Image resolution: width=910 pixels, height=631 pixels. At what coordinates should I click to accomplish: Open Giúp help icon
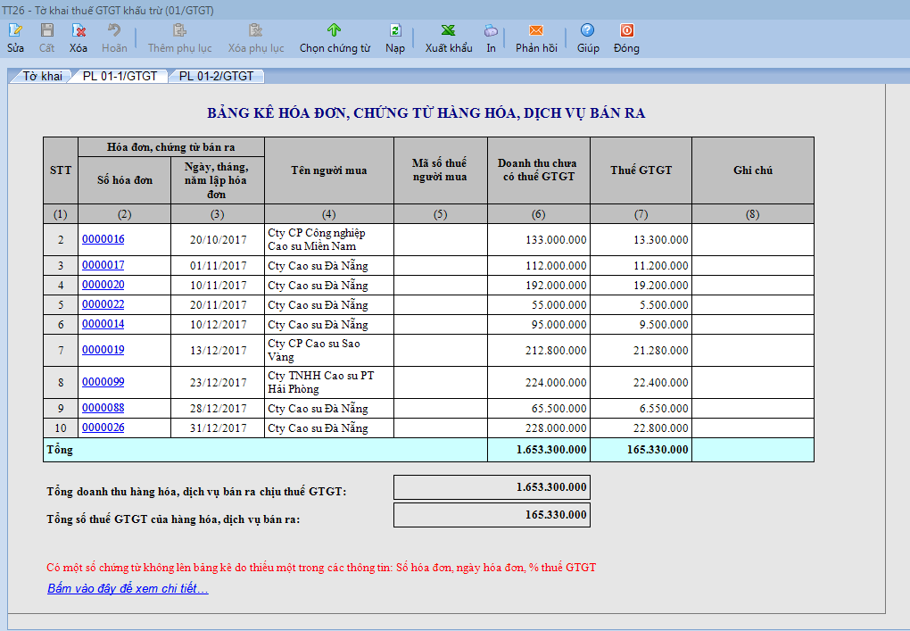(587, 30)
